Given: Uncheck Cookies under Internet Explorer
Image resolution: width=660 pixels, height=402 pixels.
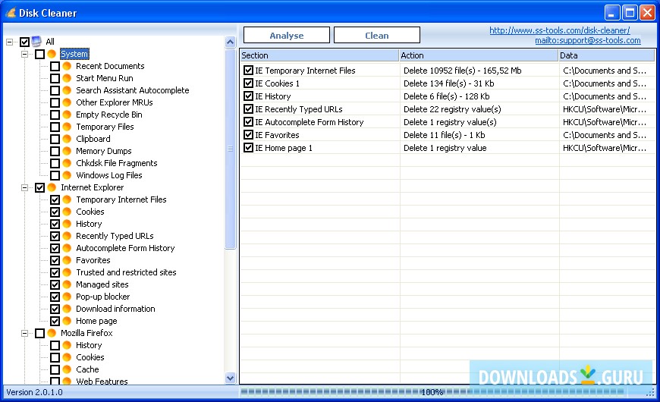Looking at the screenshot, I should pyautogui.click(x=55, y=212).
